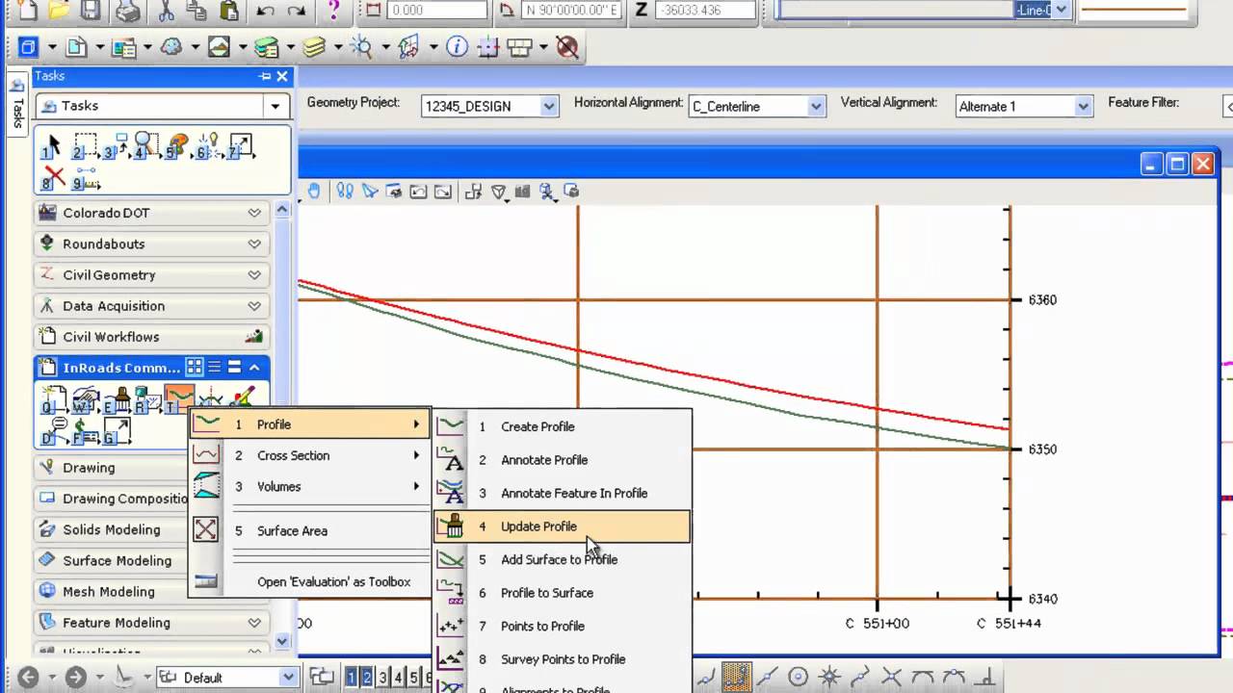
Task: Switch InRoads Commands to panel layout
Action: [x=234, y=368]
